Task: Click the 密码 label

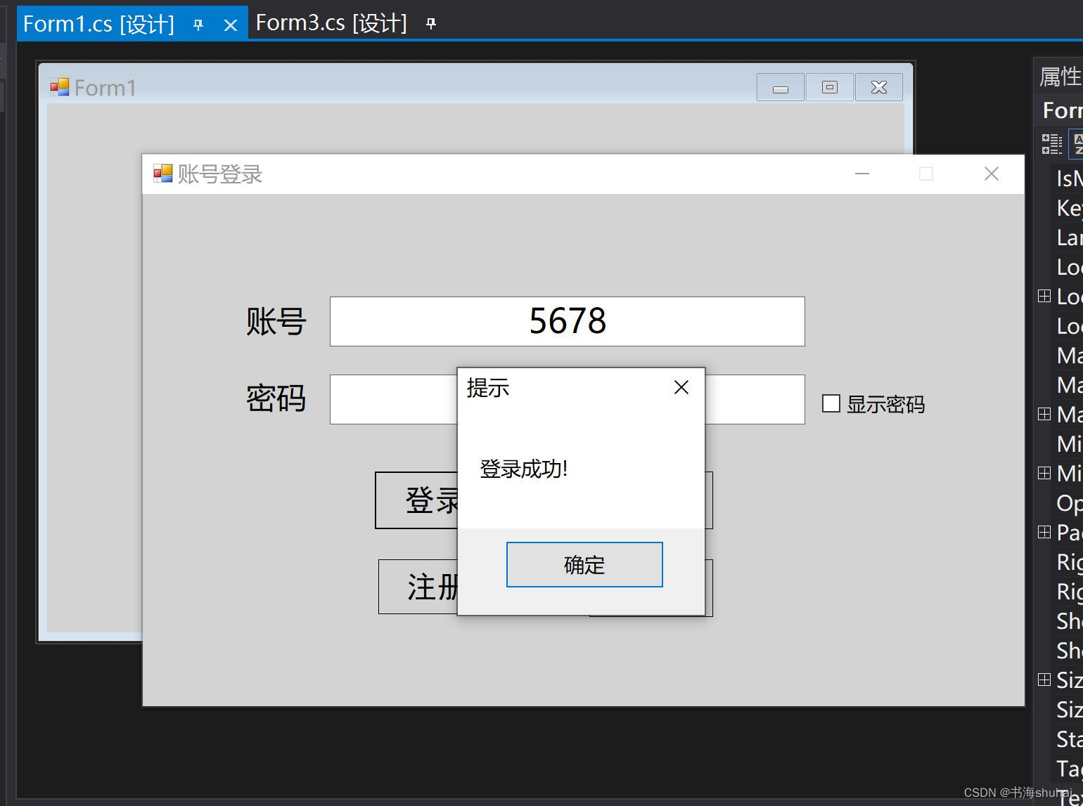Action: click(x=276, y=399)
